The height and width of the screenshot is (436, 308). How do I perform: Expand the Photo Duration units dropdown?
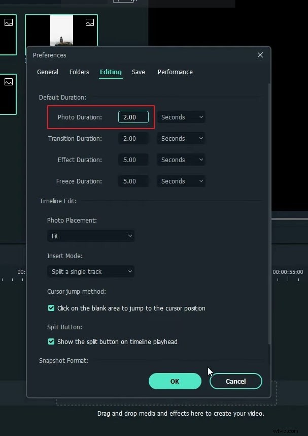click(181, 117)
